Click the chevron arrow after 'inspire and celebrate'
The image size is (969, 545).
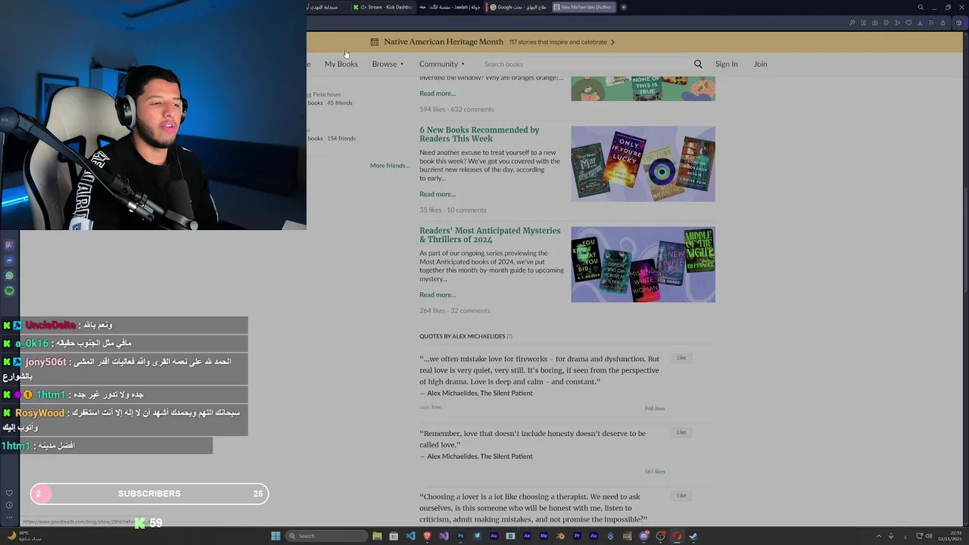612,42
